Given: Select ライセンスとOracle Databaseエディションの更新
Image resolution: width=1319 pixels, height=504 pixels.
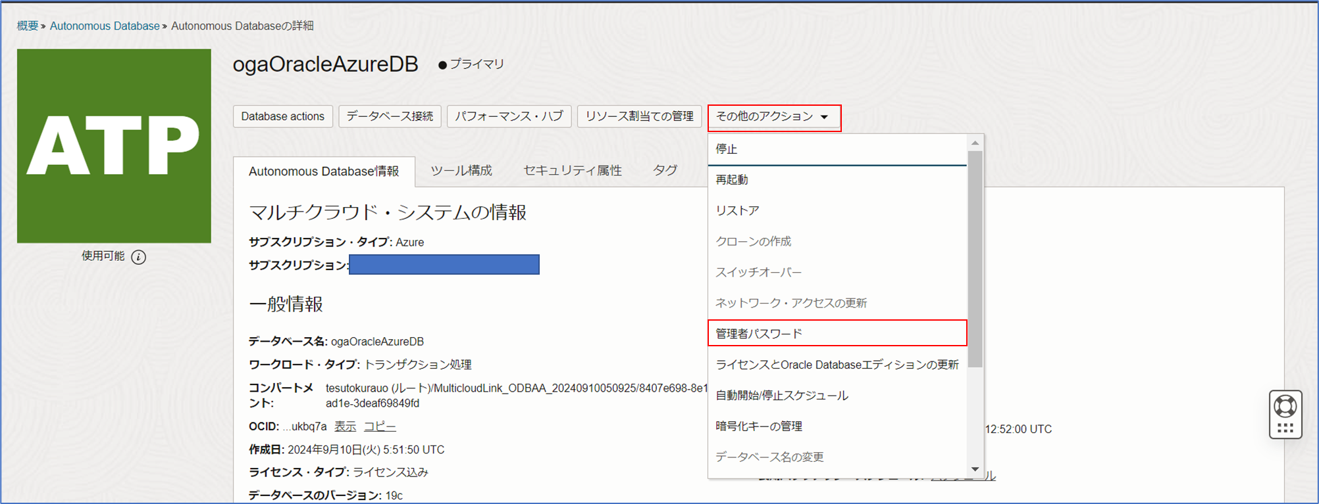Looking at the screenshot, I should tap(837, 365).
